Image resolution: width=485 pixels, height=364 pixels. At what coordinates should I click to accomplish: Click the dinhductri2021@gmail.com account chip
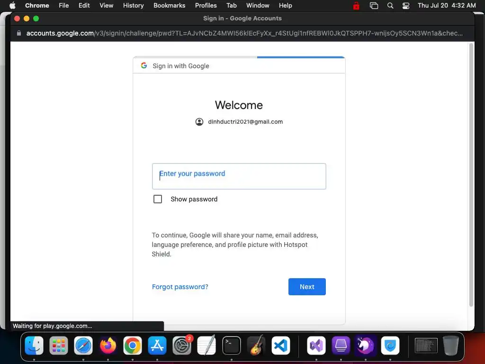coord(239,122)
